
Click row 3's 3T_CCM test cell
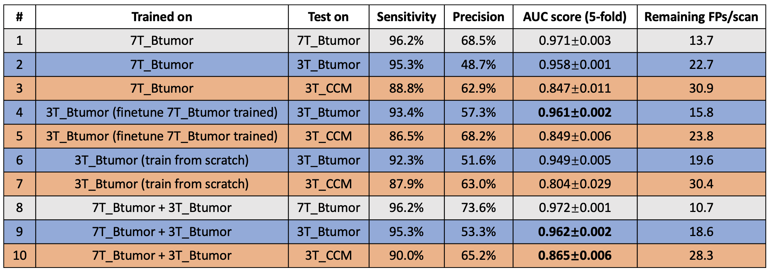coord(328,88)
